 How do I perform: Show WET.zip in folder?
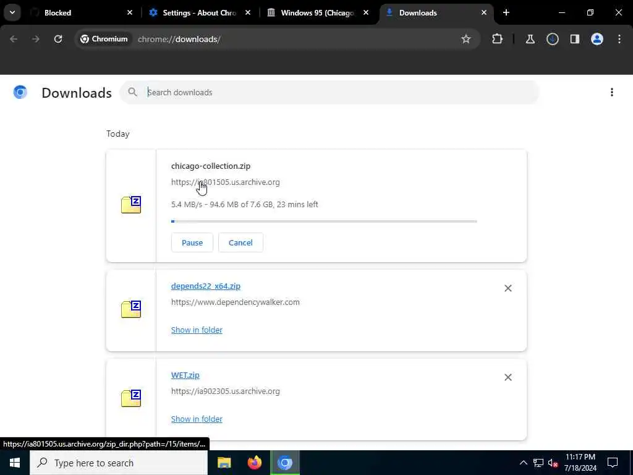point(197,419)
